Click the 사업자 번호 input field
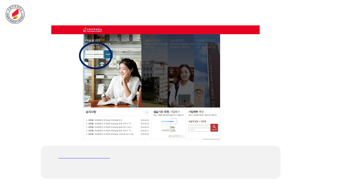Image resolution: width=342 pixels, height=193 pixels. (x=199, y=126)
